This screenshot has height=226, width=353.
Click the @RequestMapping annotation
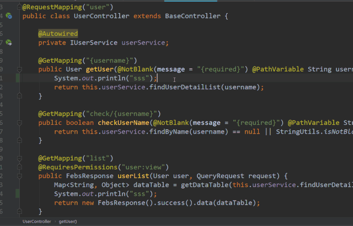click(52, 7)
